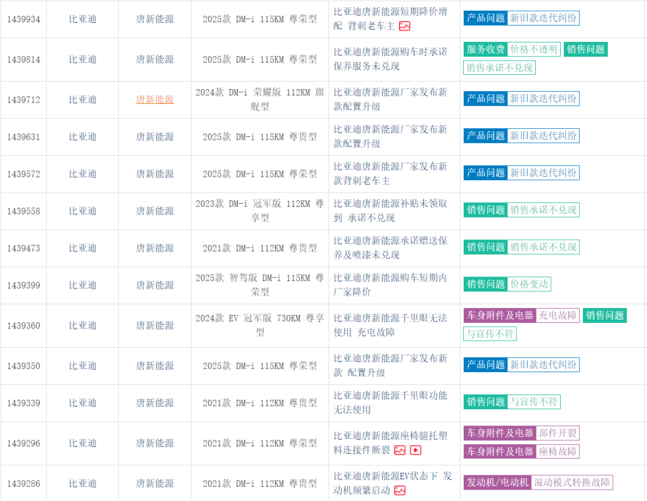Click complaint number 1439934
647x501 pixels.
[24, 20]
